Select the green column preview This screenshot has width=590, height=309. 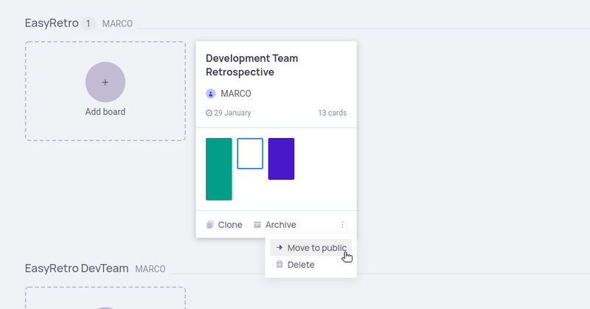tap(218, 169)
